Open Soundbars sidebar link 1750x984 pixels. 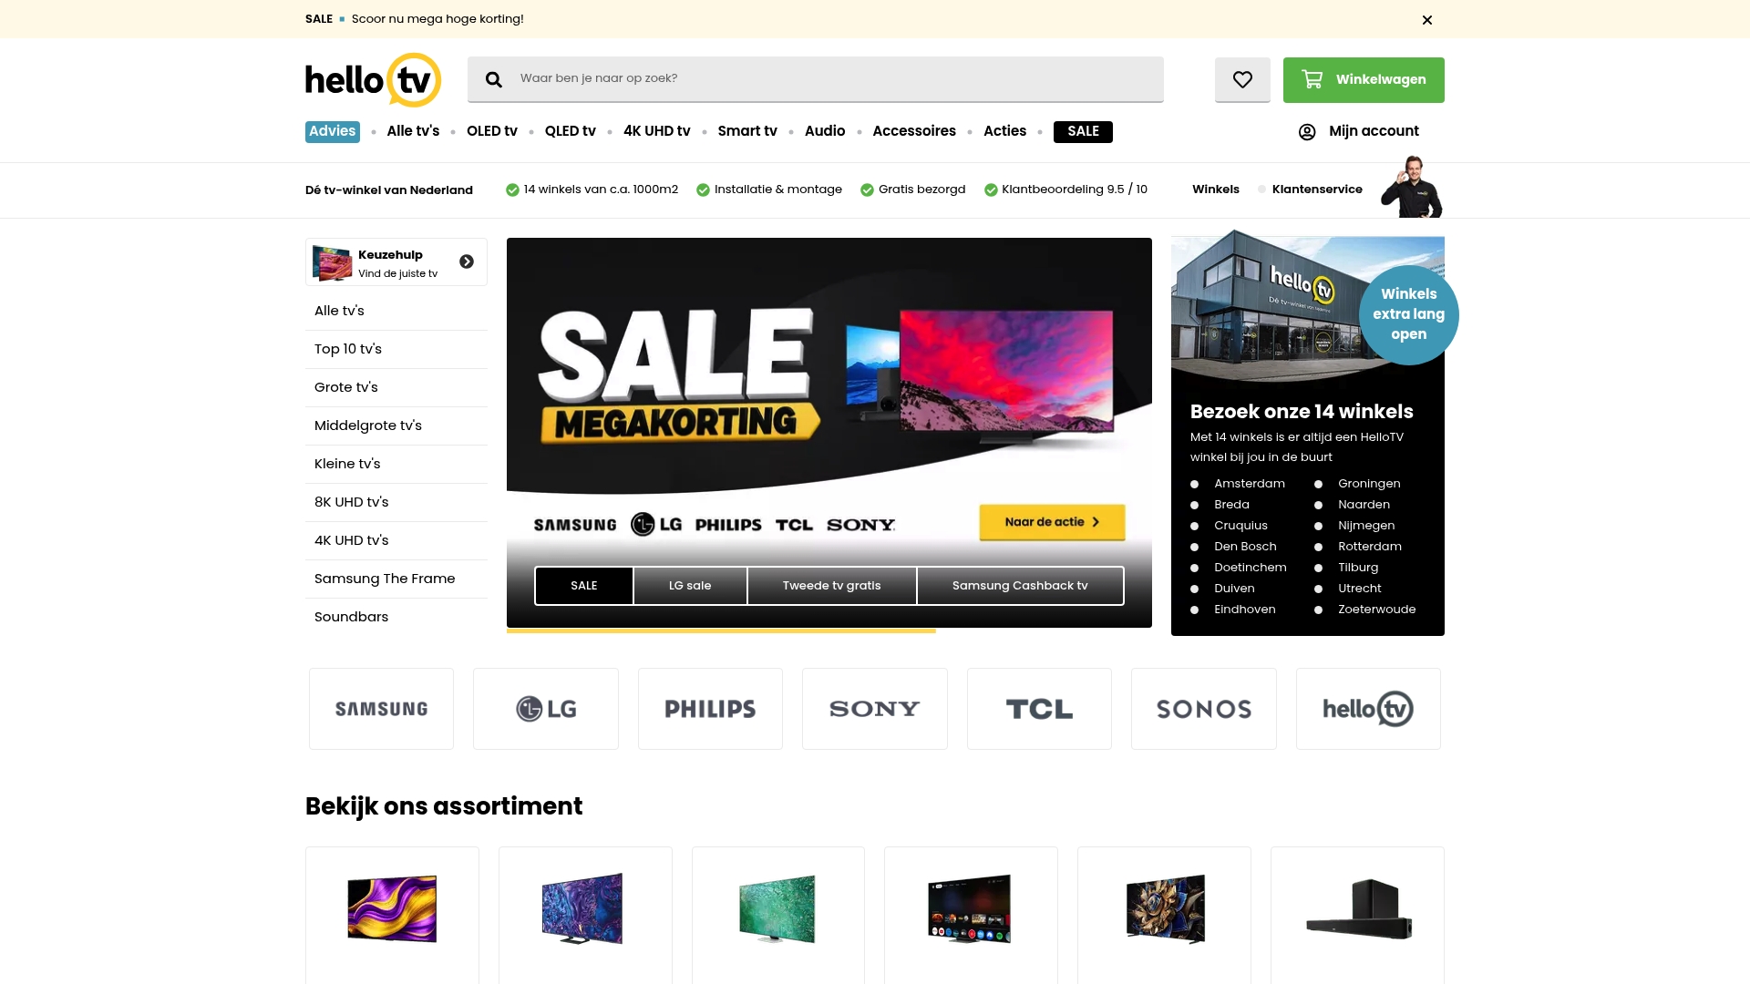396,617
